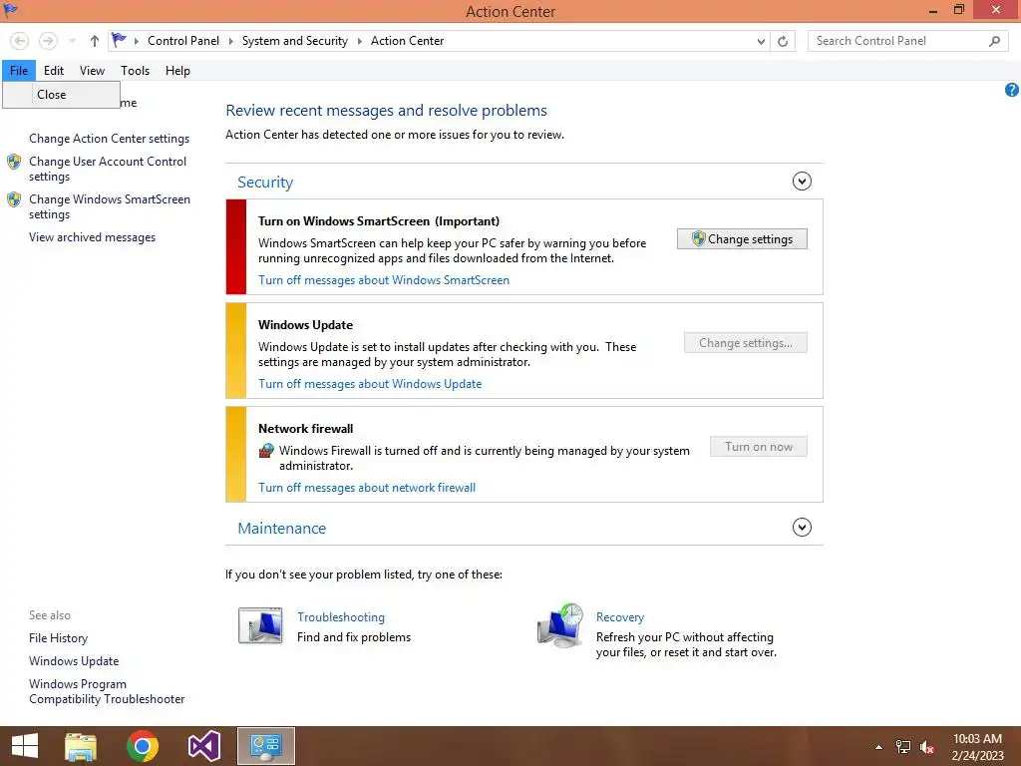The width and height of the screenshot is (1021, 766).
Task: Choose Close from the File menu
Action: pyautogui.click(x=61, y=95)
